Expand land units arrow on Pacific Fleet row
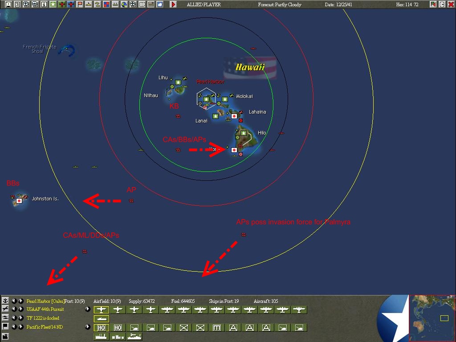The height and width of the screenshot is (342, 456). tap(88, 326)
